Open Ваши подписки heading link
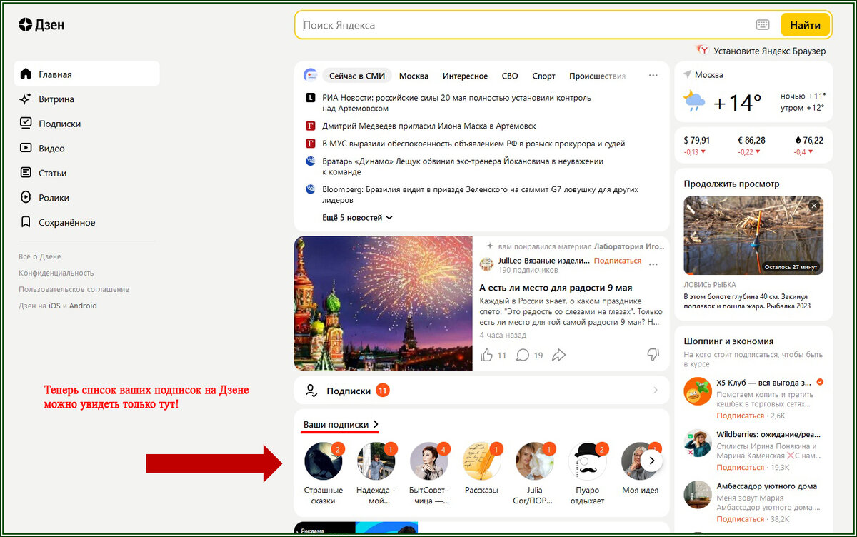The width and height of the screenshot is (857, 537). pos(341,424)
